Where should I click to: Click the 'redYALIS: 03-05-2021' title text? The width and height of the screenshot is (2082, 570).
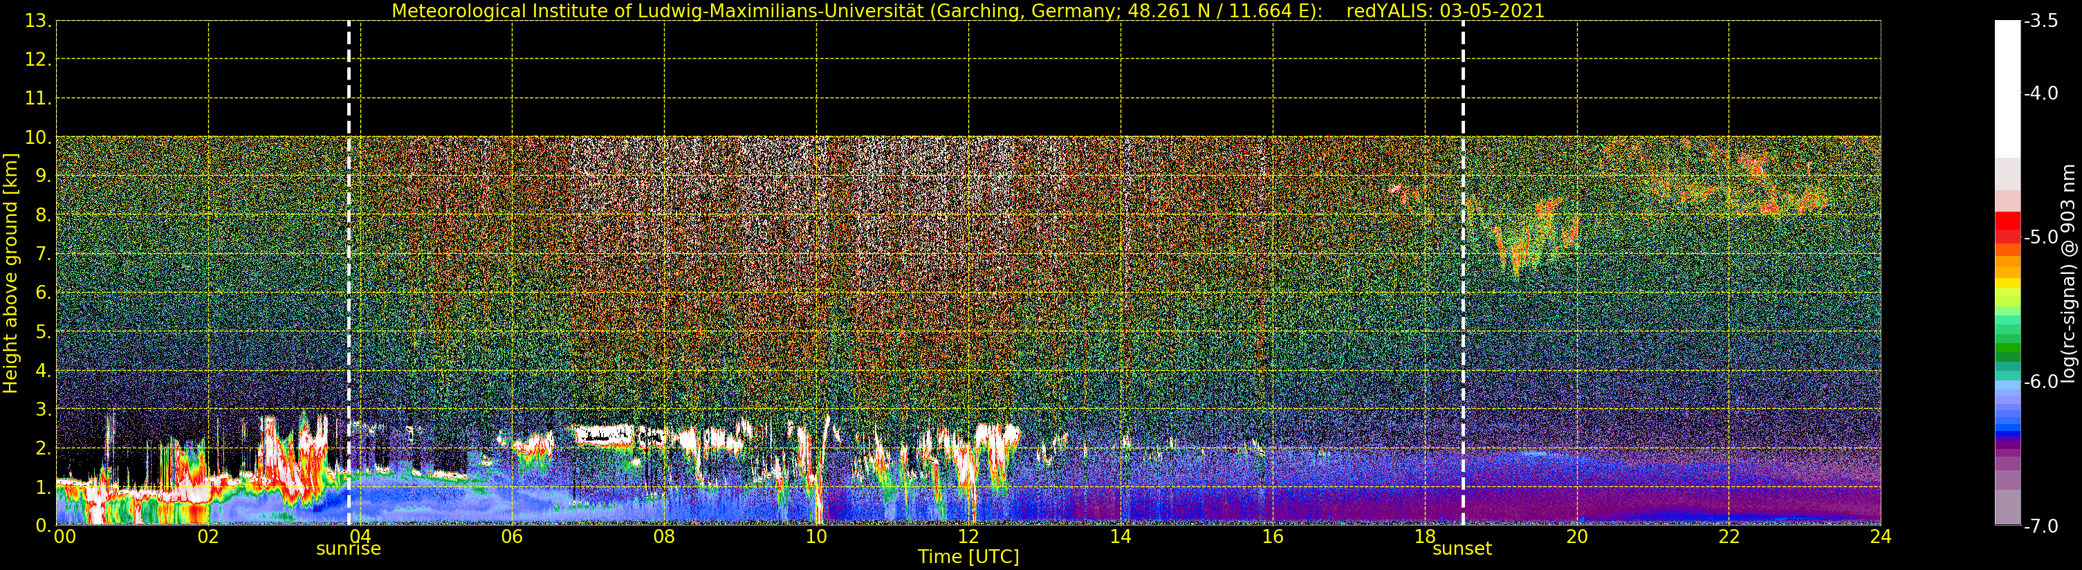pos(1445,11)
